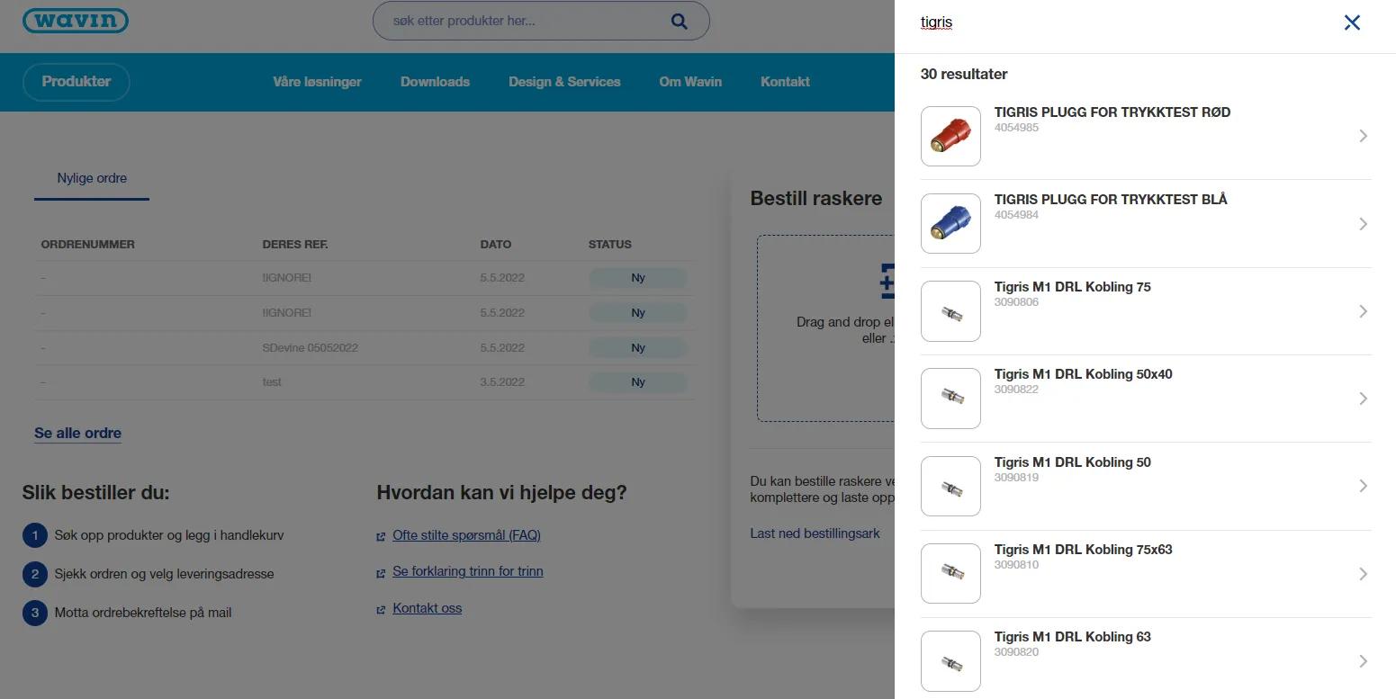Screen dimensions: 1396x699
Task: Open Design & Services menu
Action: pos(564,82)
